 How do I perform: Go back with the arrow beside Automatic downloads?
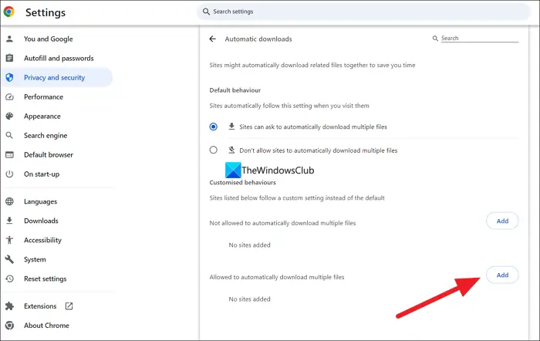212,39
